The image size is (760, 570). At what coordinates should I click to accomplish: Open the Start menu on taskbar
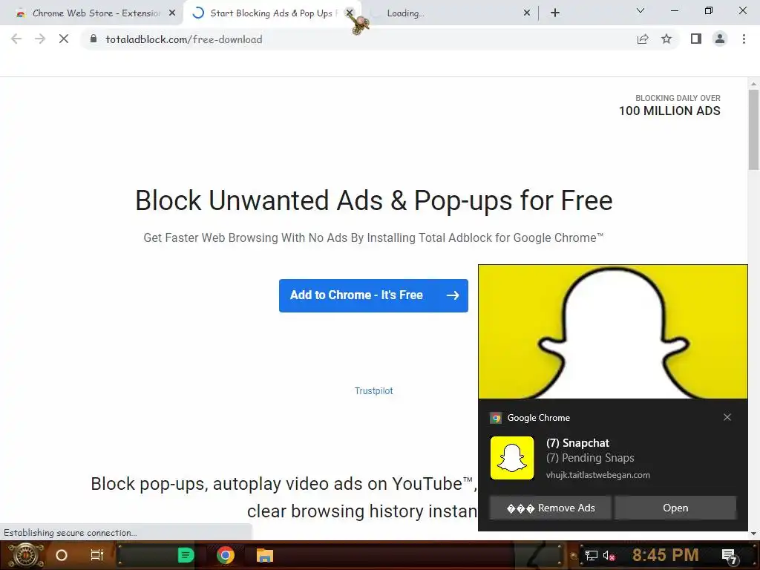tap(26, 555)
